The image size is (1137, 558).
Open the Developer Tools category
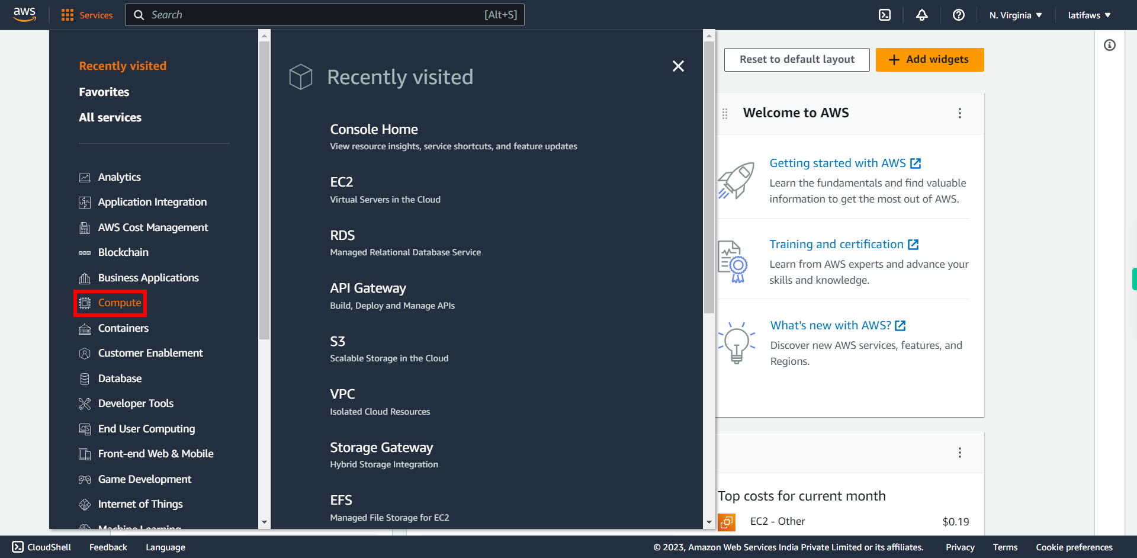click(136, 403)
